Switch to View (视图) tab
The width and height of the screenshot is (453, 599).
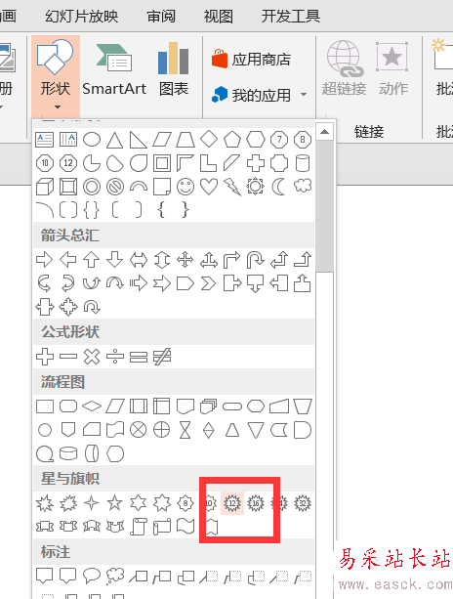[219, 16]
